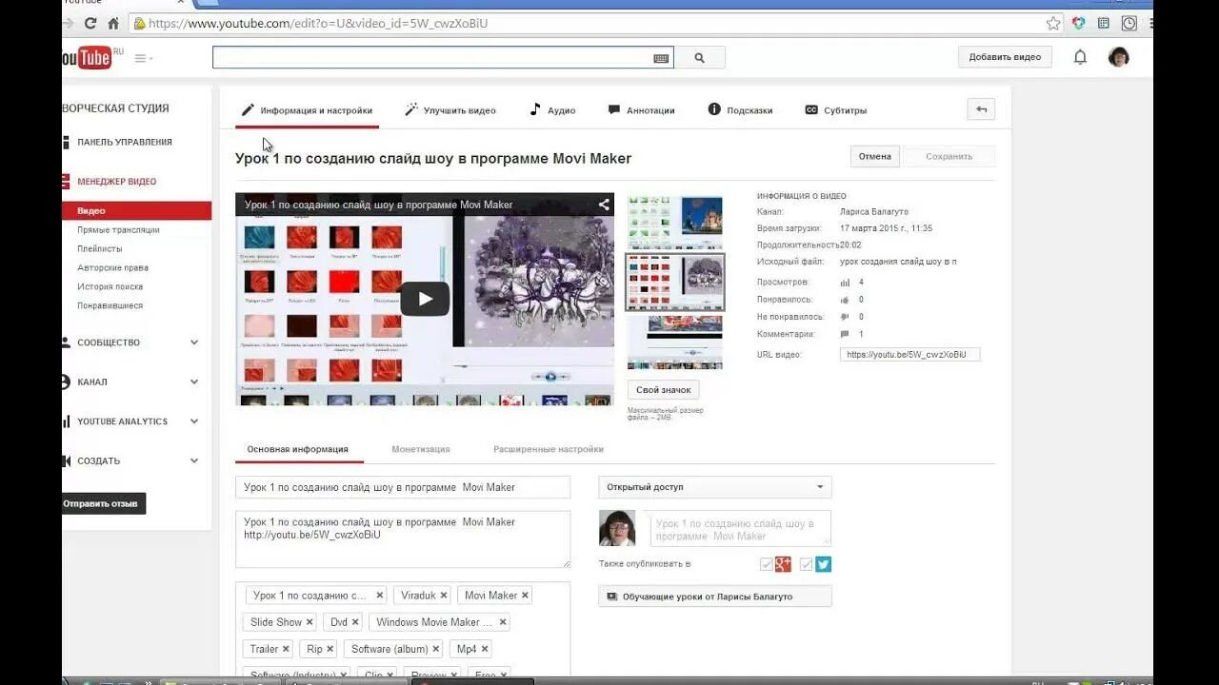Screen dimensions: 1219x685
Task: Open the guide menu hamburger icon
Action: tap(143, 58)
